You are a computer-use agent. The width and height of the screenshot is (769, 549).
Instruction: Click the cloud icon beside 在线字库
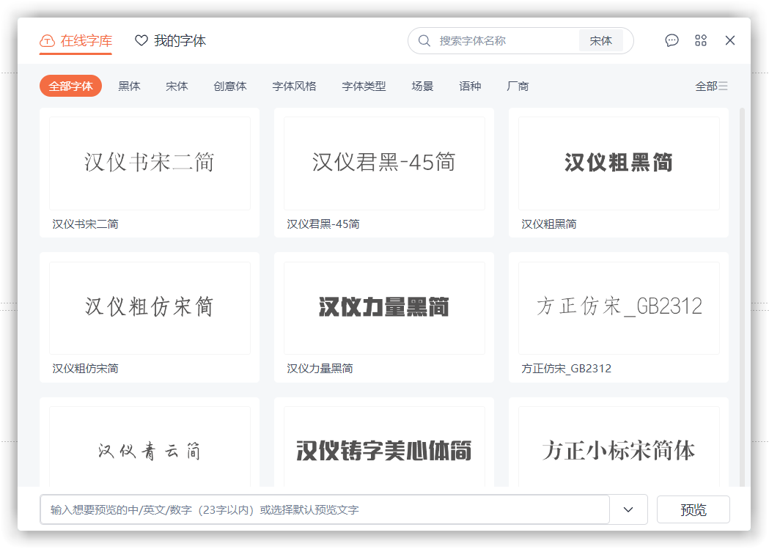47,41
